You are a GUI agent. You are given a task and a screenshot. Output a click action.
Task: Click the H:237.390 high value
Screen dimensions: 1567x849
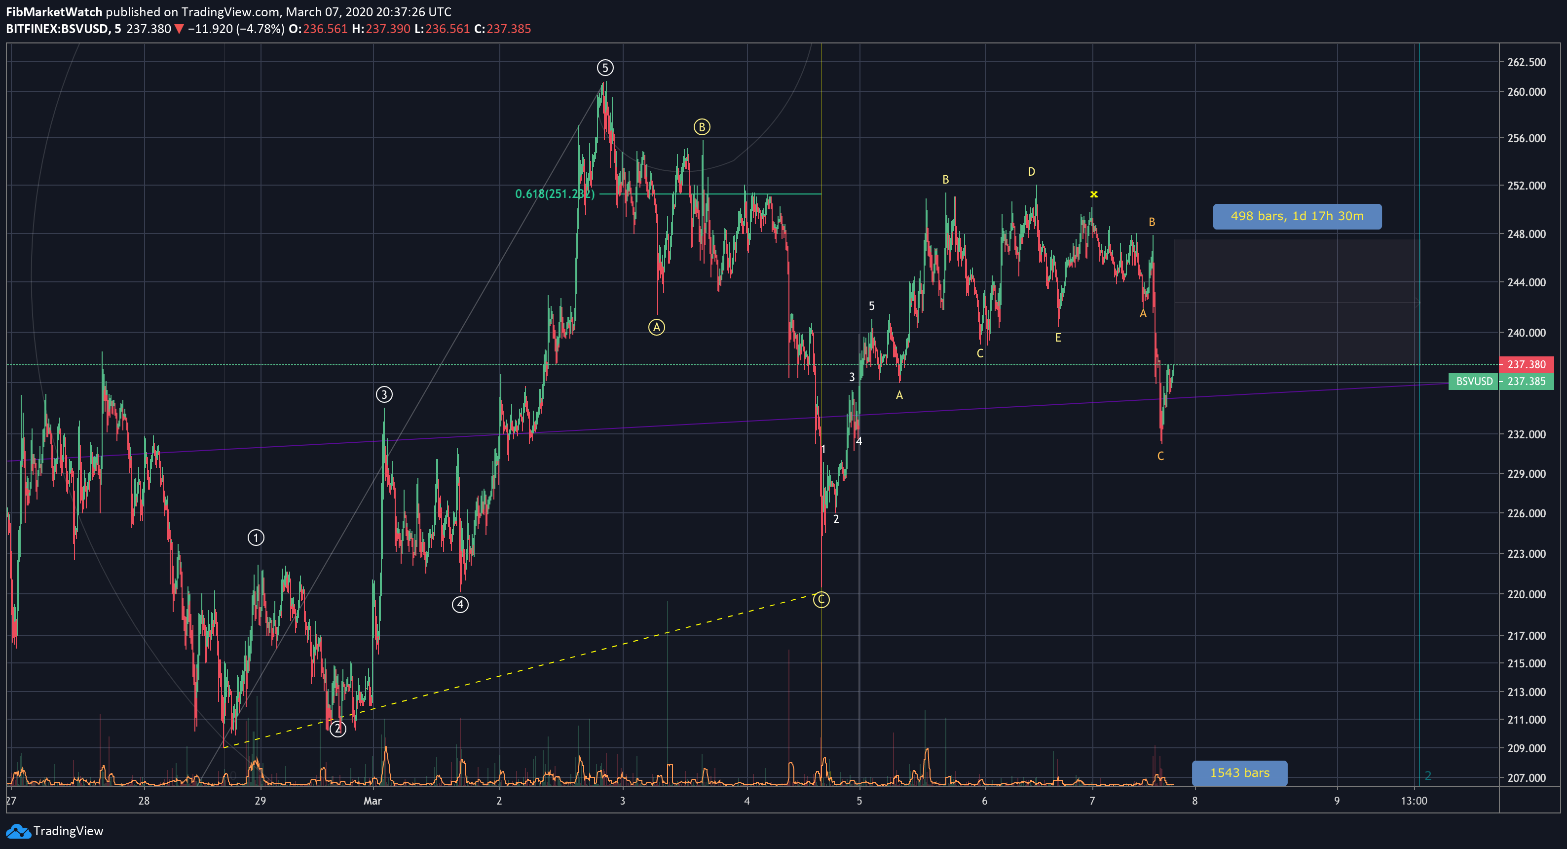click(x=381, y=29)
